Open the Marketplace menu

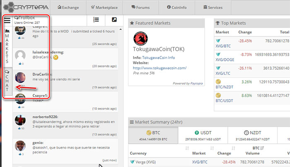pyautogui.click(x=104, y=7)
